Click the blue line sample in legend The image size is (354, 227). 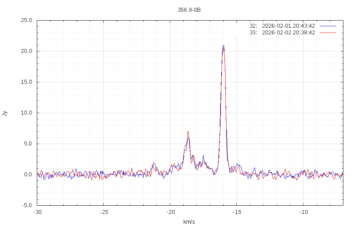click(327, 26)
